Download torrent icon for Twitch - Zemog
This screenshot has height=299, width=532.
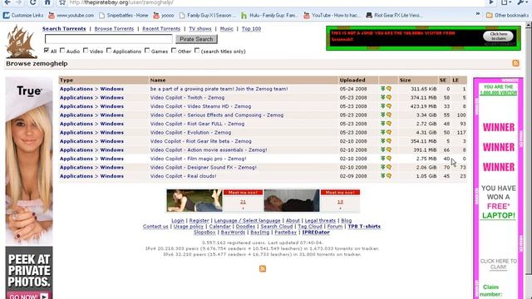(x=382, y=97)
